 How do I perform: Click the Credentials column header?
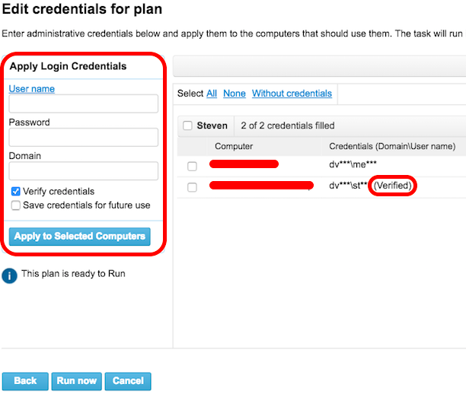click(392, 146)
